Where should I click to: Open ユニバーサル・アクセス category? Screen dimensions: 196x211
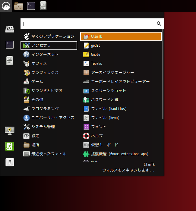pos(49,118)
